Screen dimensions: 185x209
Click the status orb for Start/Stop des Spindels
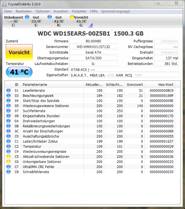pos(8,101)
